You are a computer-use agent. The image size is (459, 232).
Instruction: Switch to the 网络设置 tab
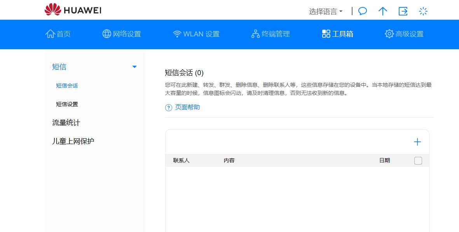(121, 34)
